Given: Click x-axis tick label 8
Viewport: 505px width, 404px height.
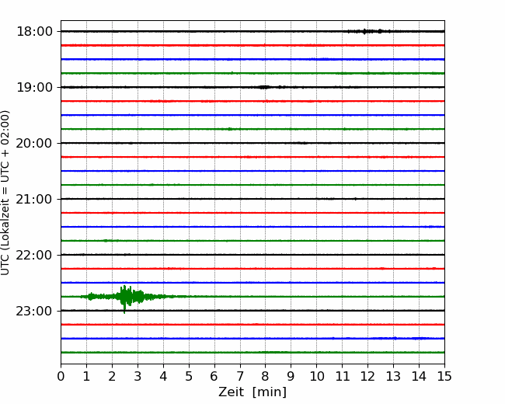Looking at the screenshot, I should tap(266, 376).
